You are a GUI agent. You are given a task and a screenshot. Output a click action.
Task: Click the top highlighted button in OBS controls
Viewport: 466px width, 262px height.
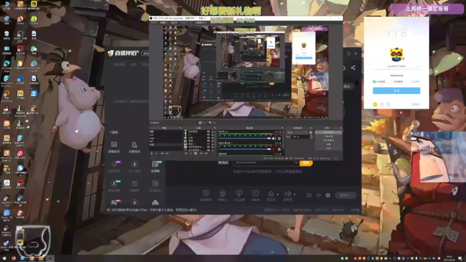(329, 132)
